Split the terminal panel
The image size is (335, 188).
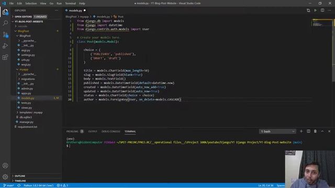click(308, 131)
